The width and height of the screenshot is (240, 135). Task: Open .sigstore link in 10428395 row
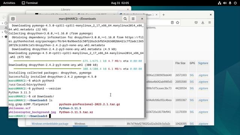click(203, 124)
